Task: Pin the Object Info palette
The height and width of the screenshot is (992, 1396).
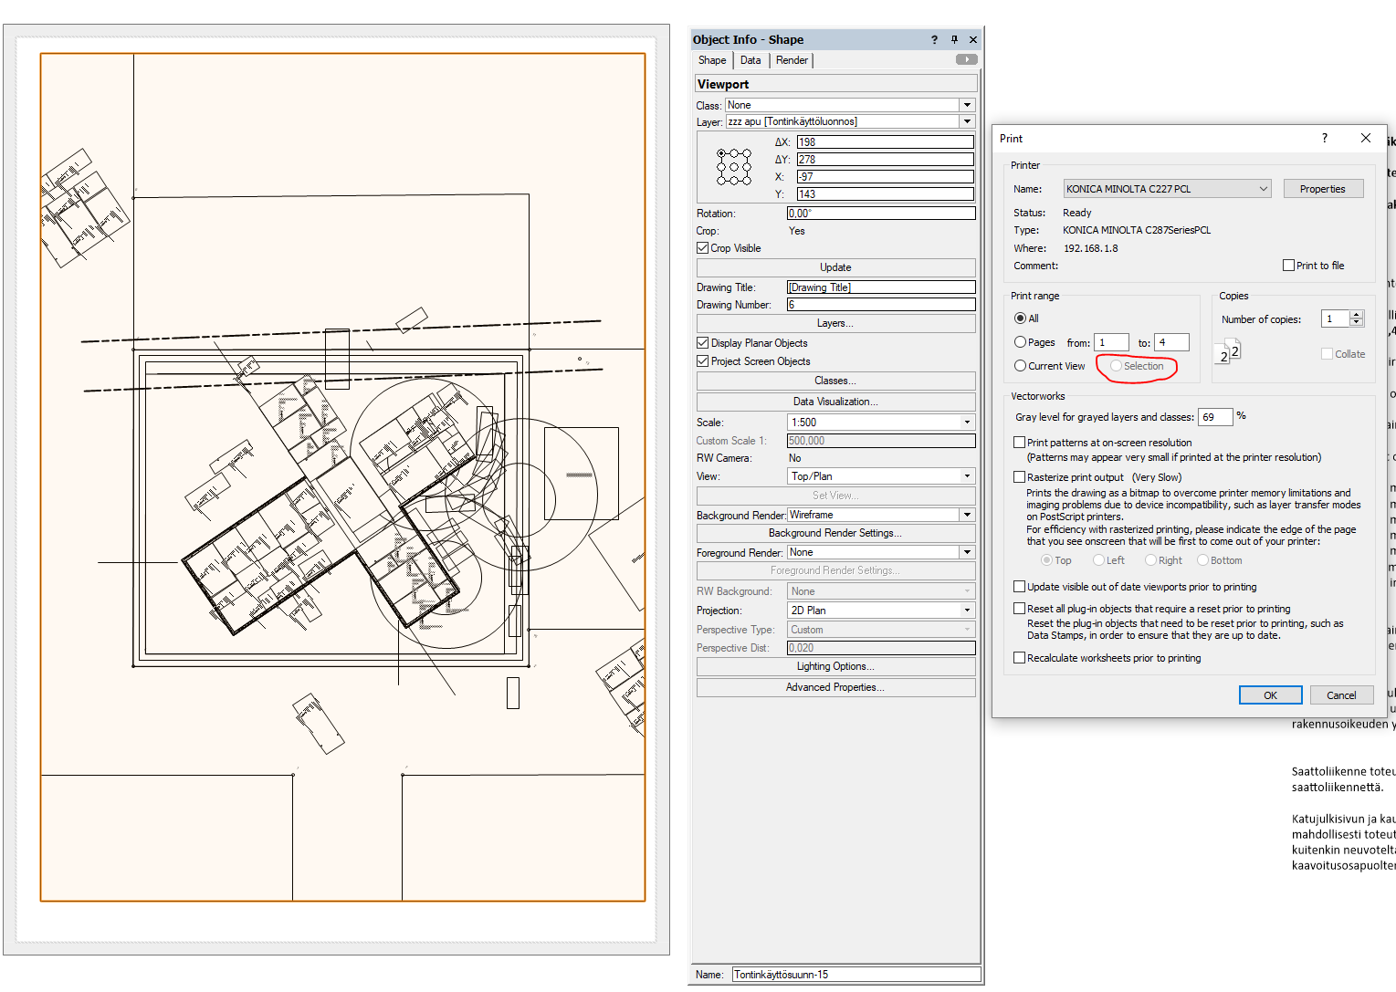Action: click(x=954, y=40)
